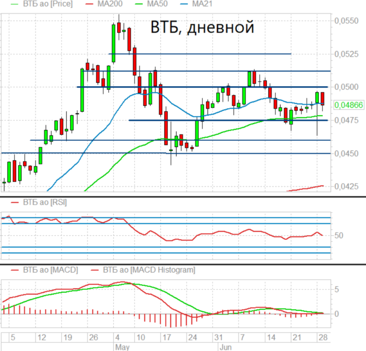Click the date label 21 on time axis
Viewport: 366px width, 351px height.
(297, 337)
